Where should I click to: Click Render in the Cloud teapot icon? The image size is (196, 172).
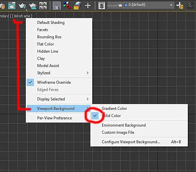tap(33, 6)
